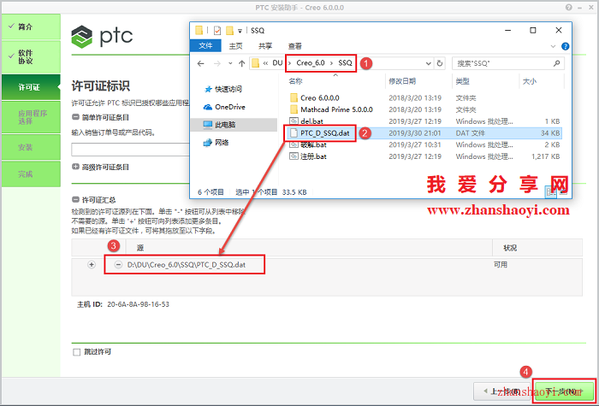
Task: Click the 主机 ID value 20-6A-8A-98-16-53
Action: (x=139, y=304)
